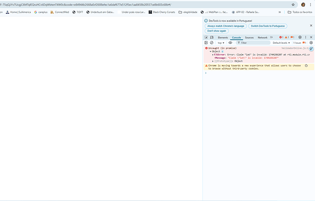Click the warning count icon
The width and height of the screenshot is (315, 201).
[x=287, y=37]
